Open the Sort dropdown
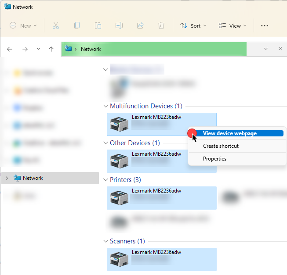The width and height of the screenshot is (287, 275). pos(193,26)
